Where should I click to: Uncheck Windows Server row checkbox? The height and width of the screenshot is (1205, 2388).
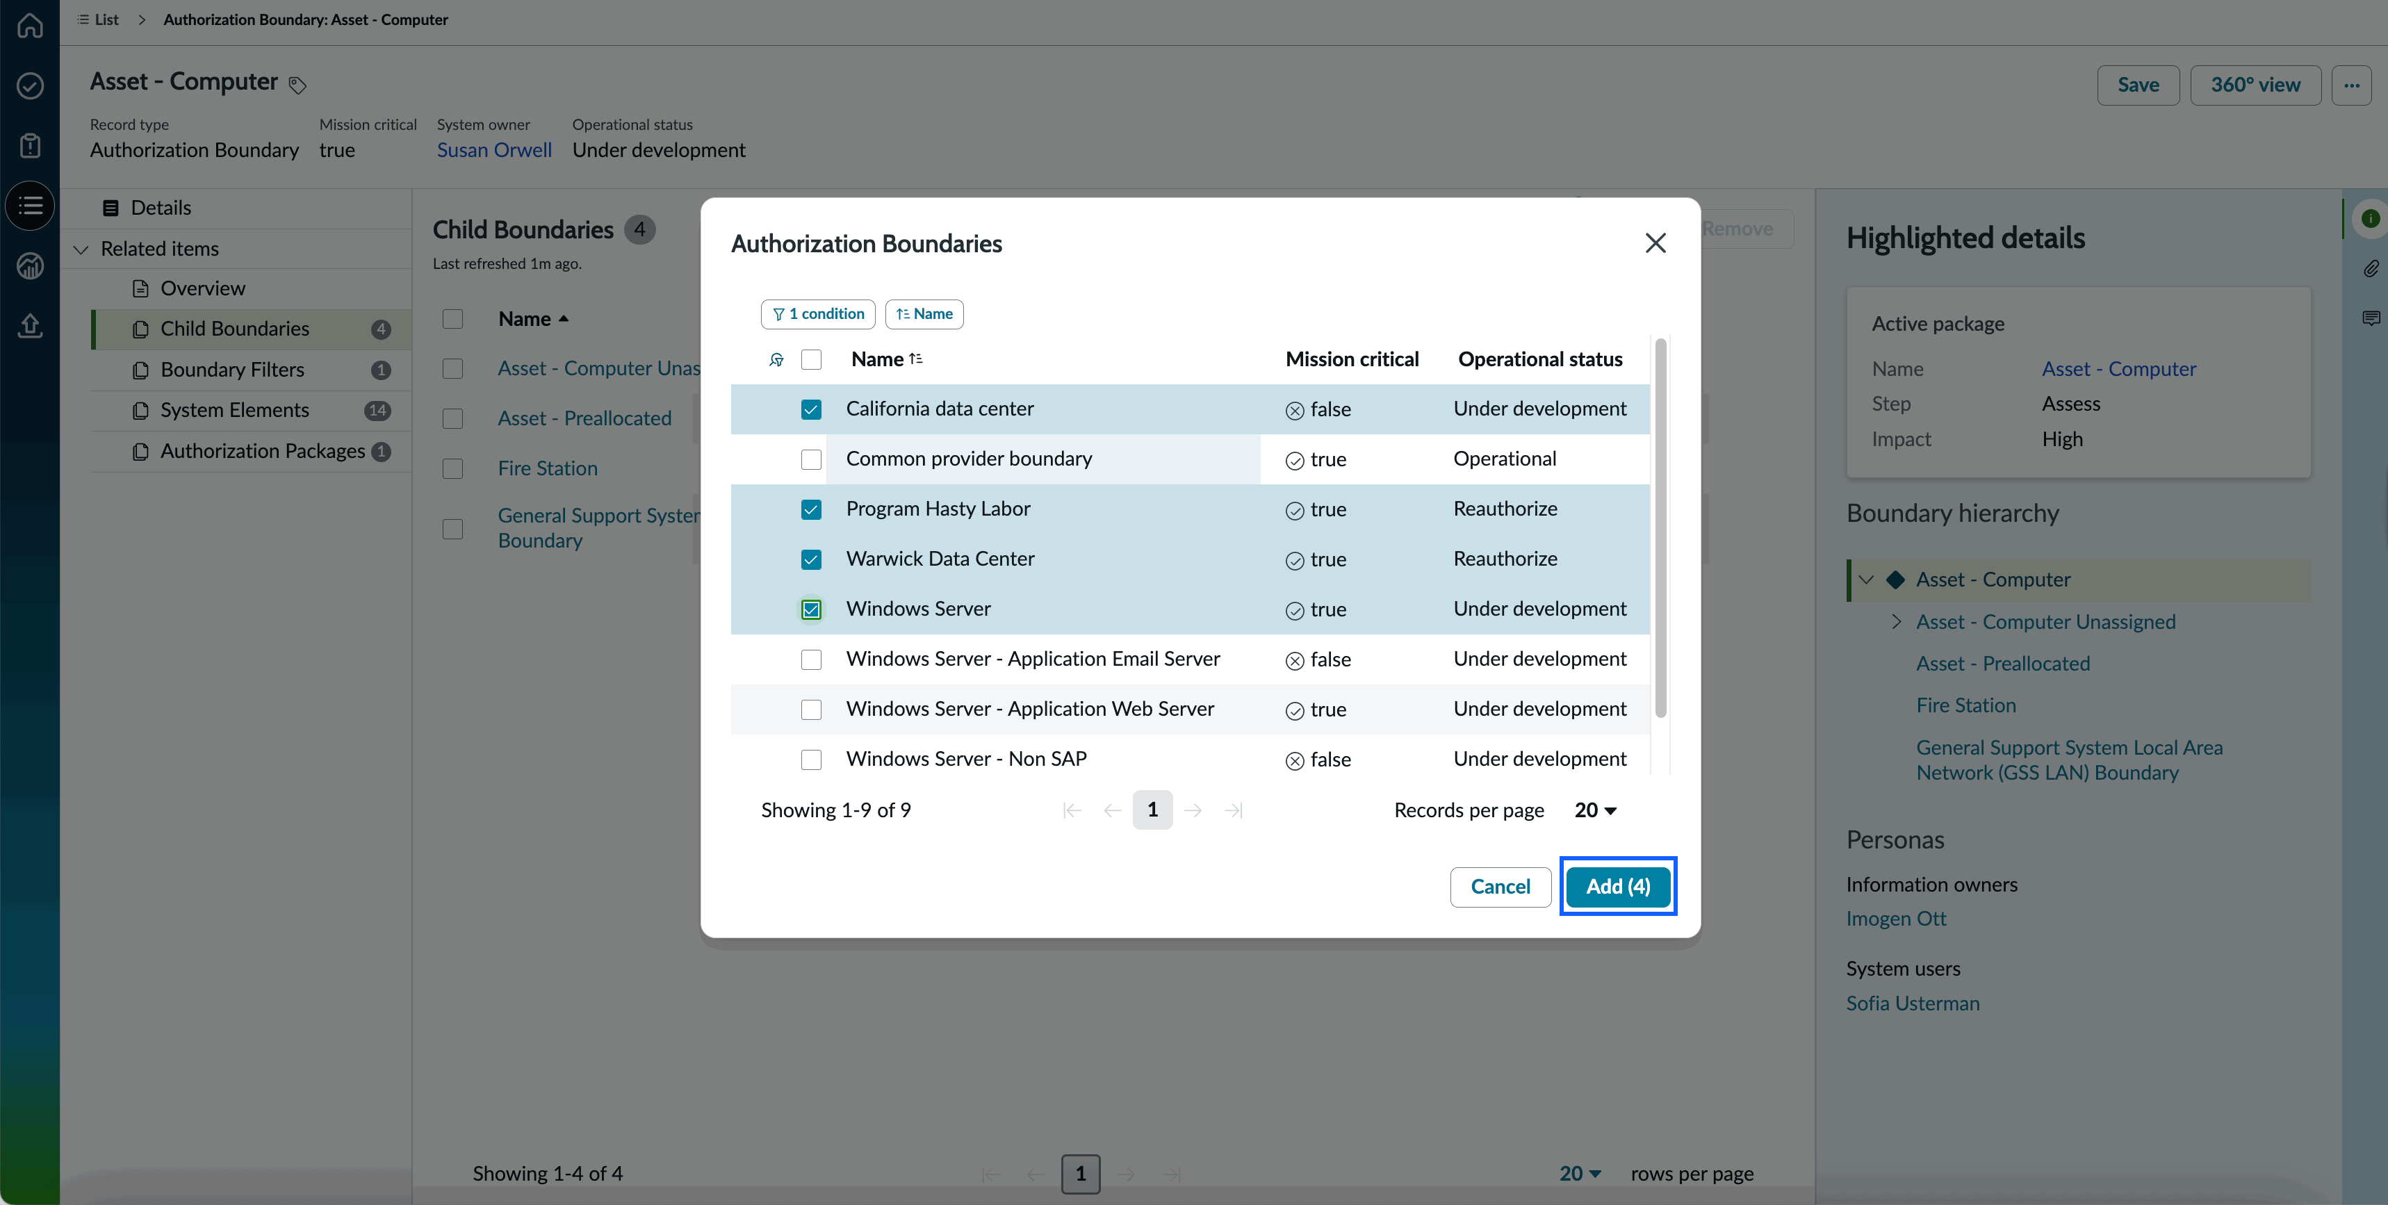(811, 610)
